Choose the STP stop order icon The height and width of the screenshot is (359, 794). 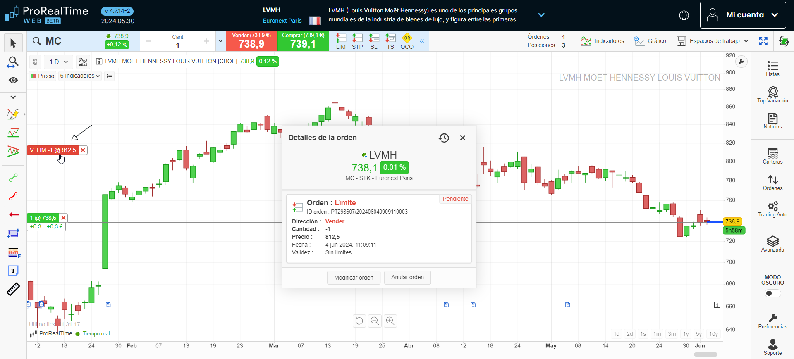[x=357, y=41]
